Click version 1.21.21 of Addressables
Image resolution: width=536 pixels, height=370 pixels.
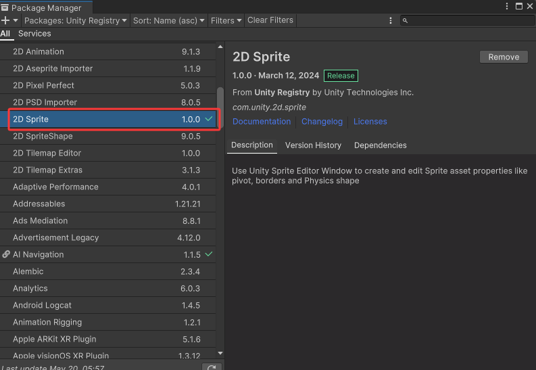click(x=187, y=204)
